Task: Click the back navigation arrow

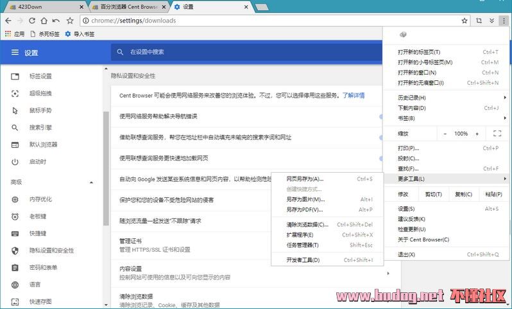Action: click(x=8, y=21)
